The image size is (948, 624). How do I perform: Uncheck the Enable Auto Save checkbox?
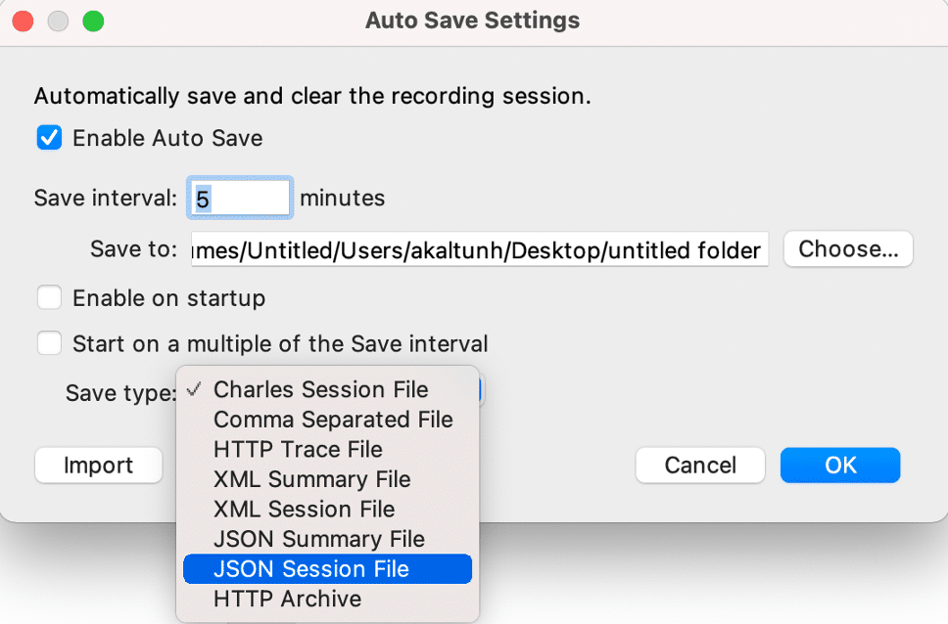pyautogui.click(x=49, y=138)
